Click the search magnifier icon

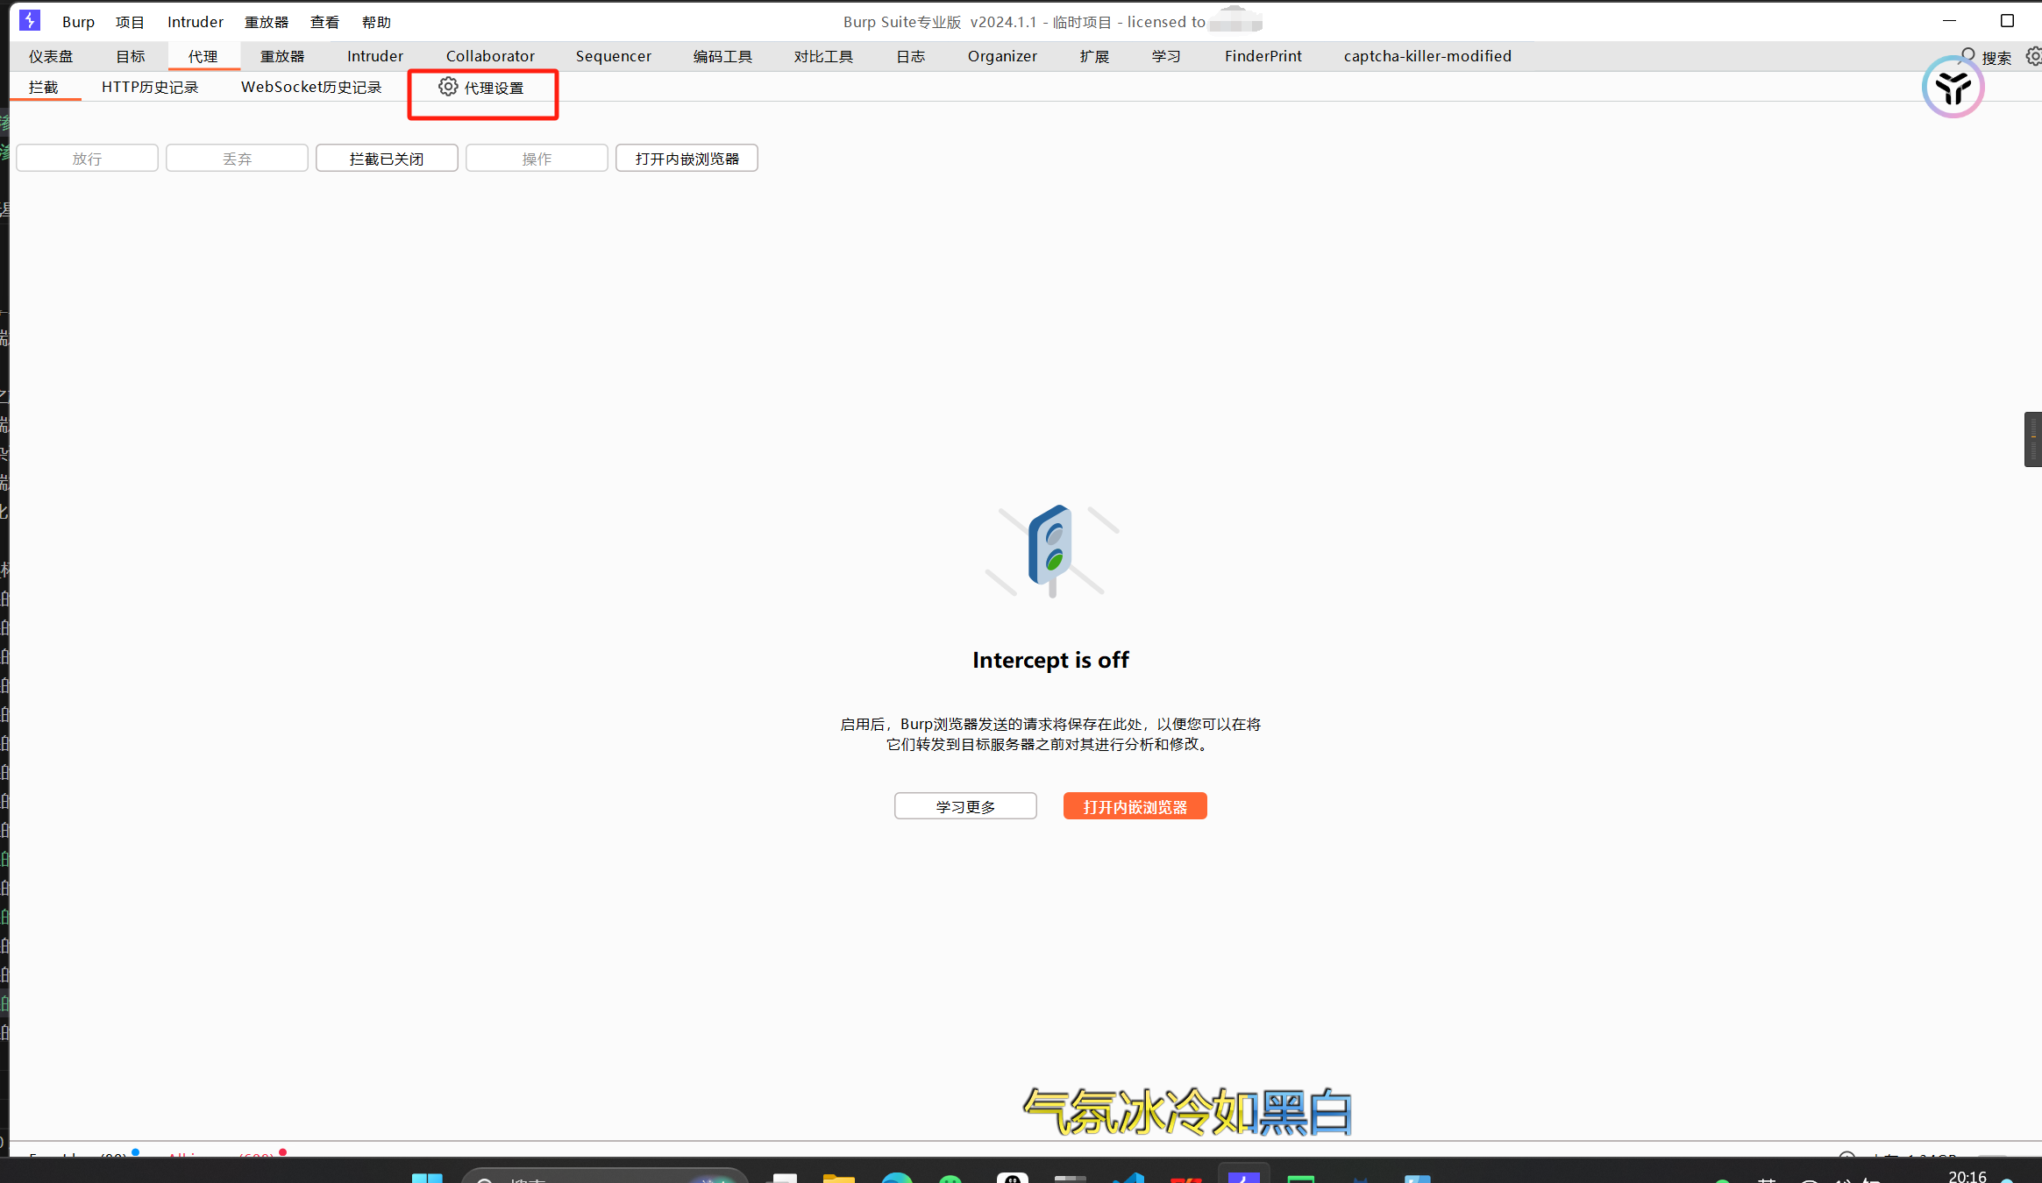pyautogui.click(x=1968, y=56)
